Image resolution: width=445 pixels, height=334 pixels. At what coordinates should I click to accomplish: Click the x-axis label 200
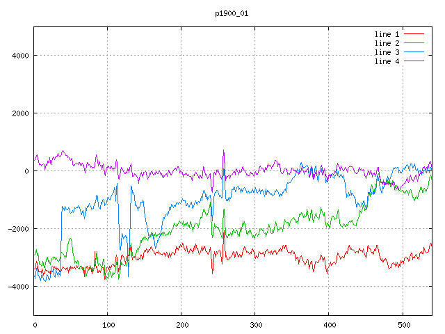pos(182,325)
